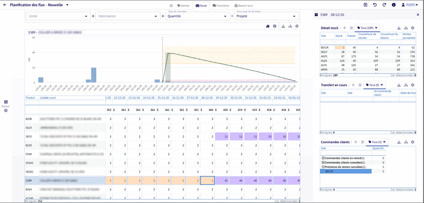The width and height of the screenshot is (424, 203).
Task: Download the Transfert en cours table
Action: 399,85
